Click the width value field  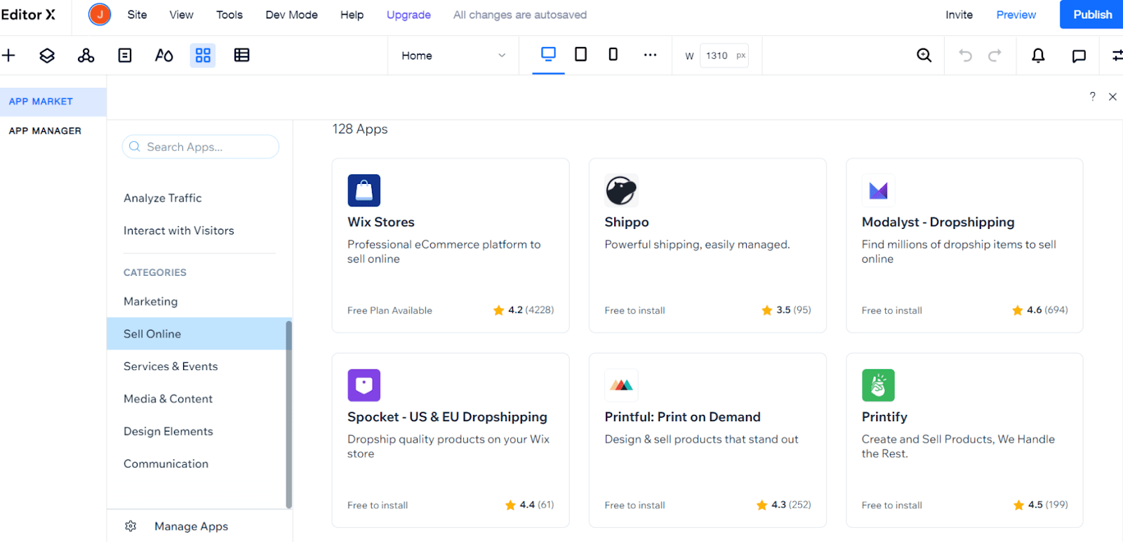coord(724,55)
